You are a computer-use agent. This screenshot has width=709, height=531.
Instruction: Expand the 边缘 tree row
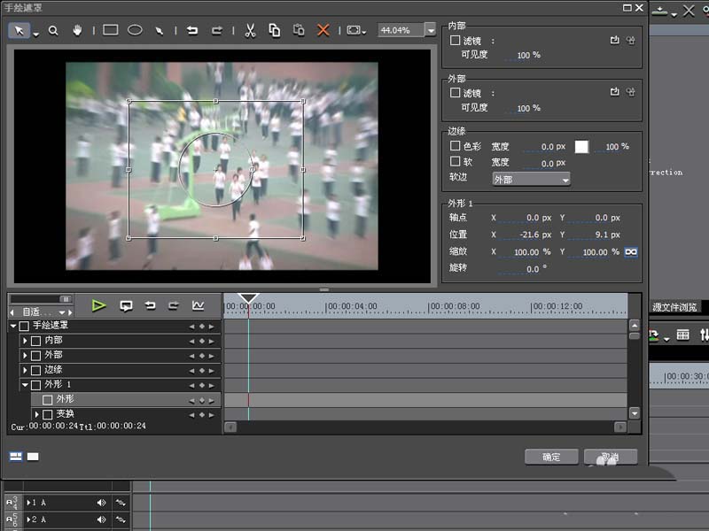pos(25,370)
